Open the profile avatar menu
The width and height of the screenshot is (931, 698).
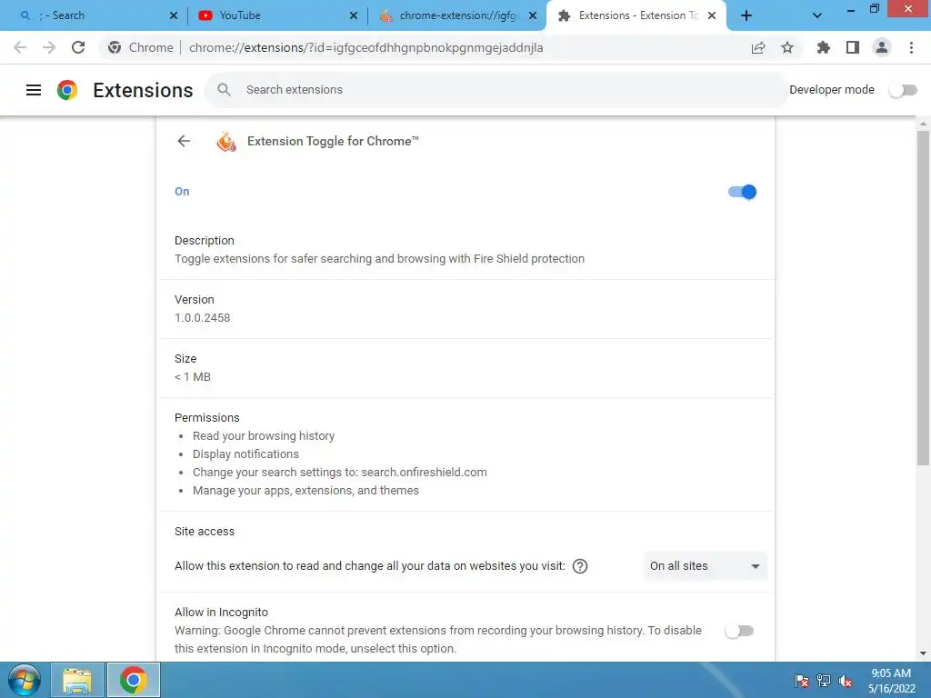tap(882, 47)
